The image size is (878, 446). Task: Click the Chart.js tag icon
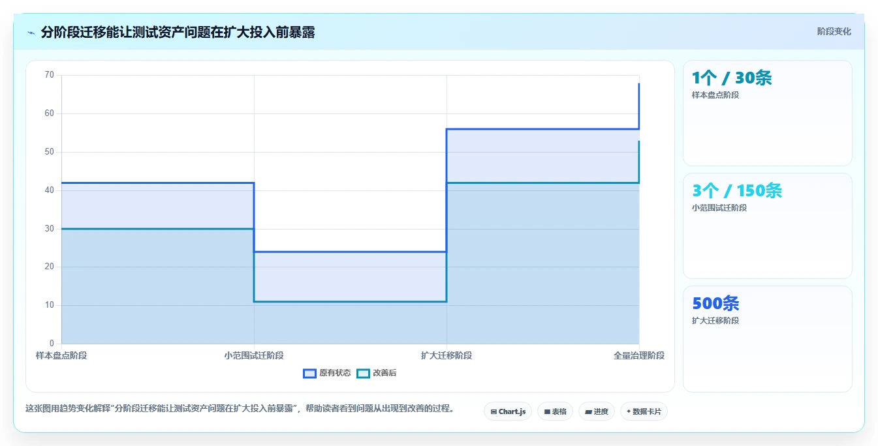494,412
